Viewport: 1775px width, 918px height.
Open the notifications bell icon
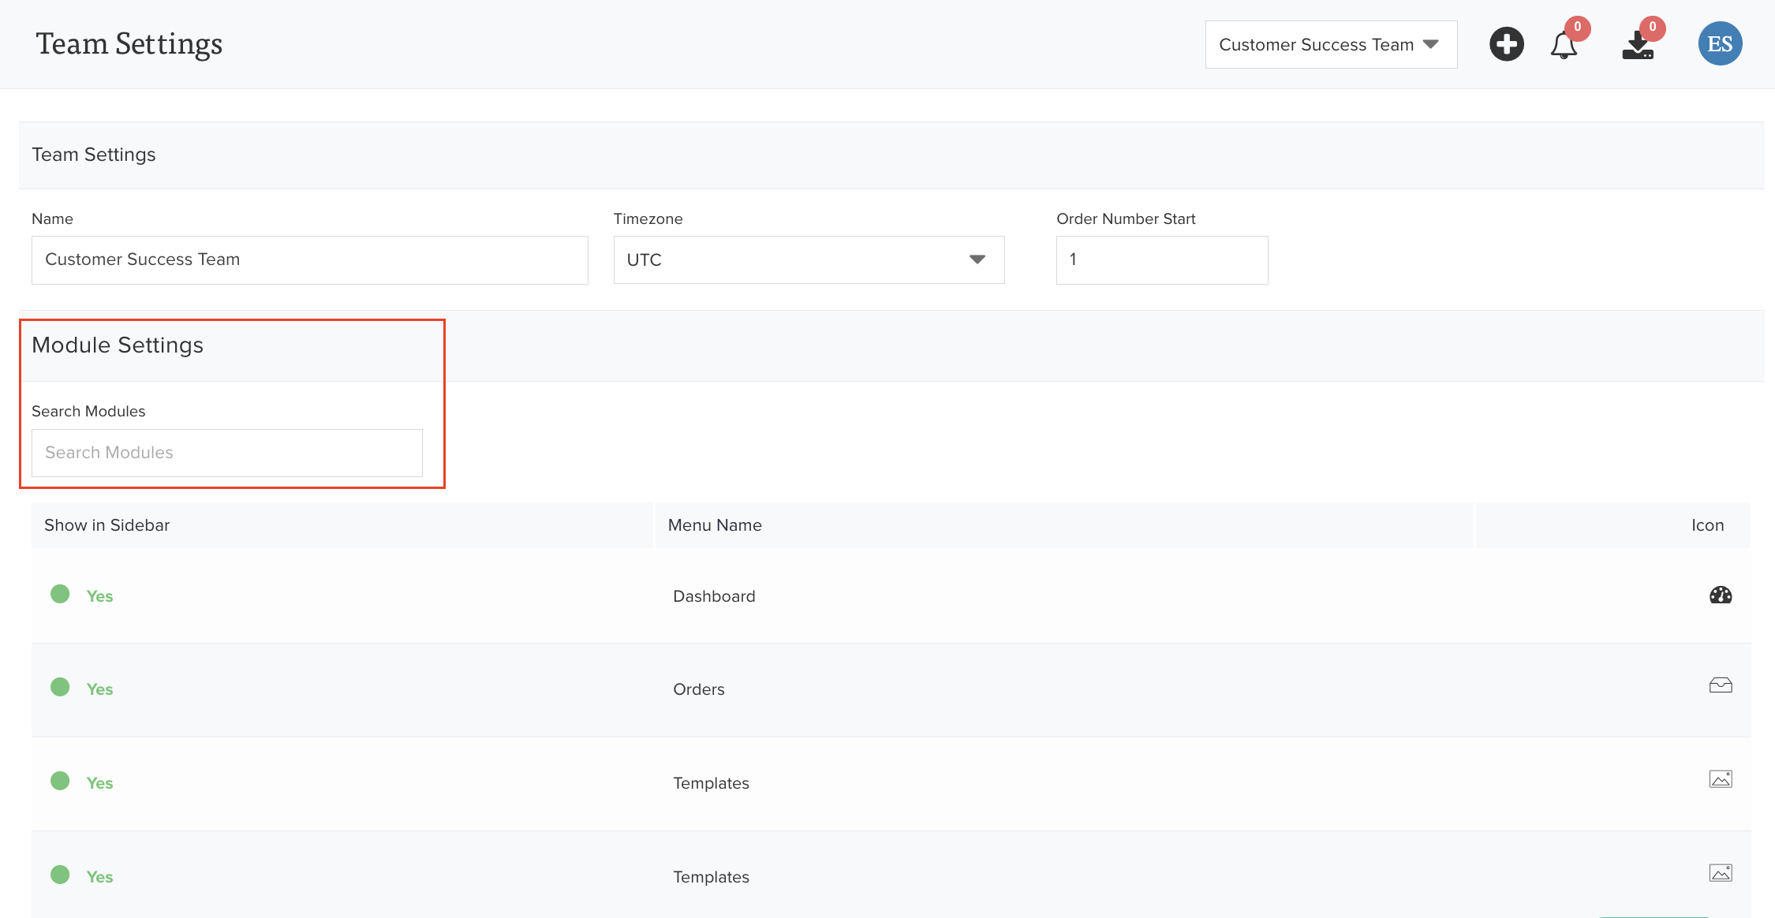(1564, 45)
